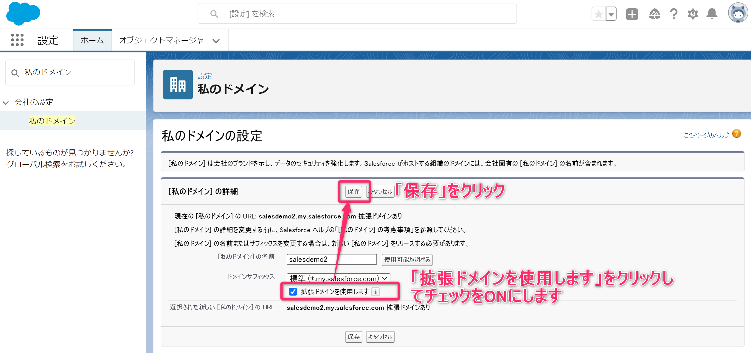Screen dimensions: 751x353
Task: Click the 使用可能か調べる button
Action: click(x=407, y=260)
